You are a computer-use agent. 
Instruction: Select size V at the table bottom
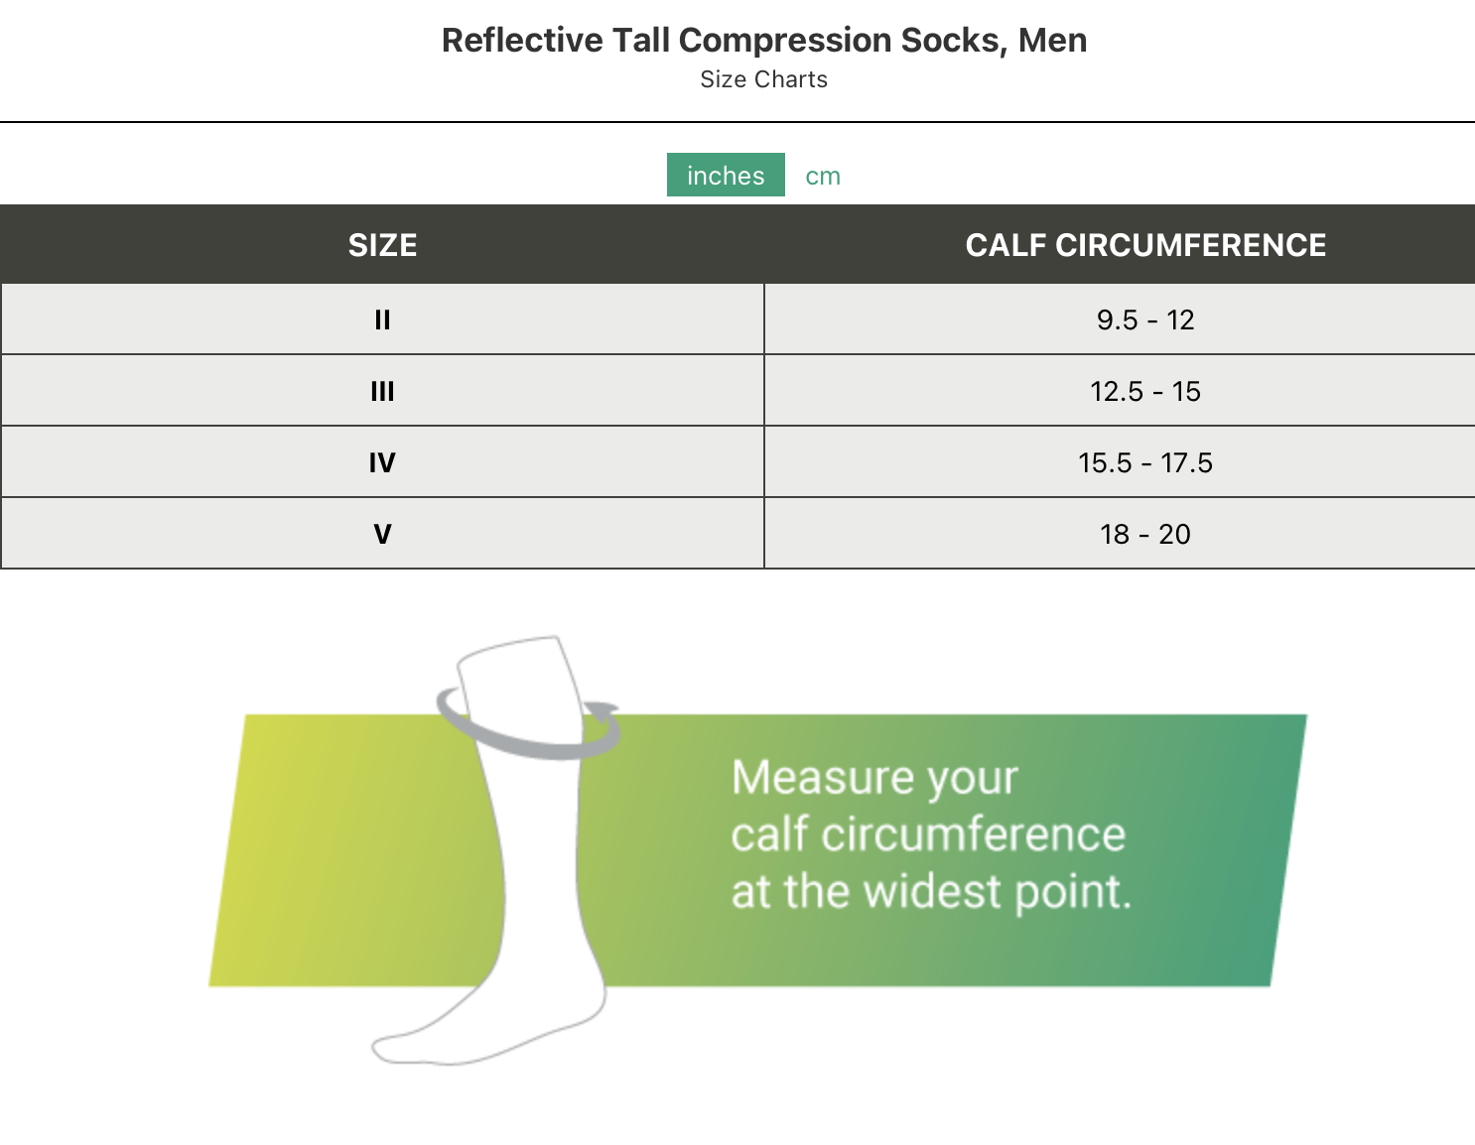tap(382, 534)
